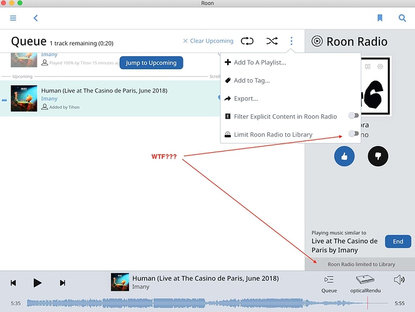Click elapsed time 5:35 label
This screenshot has width=415, height=312.
(x=16, y=303)
